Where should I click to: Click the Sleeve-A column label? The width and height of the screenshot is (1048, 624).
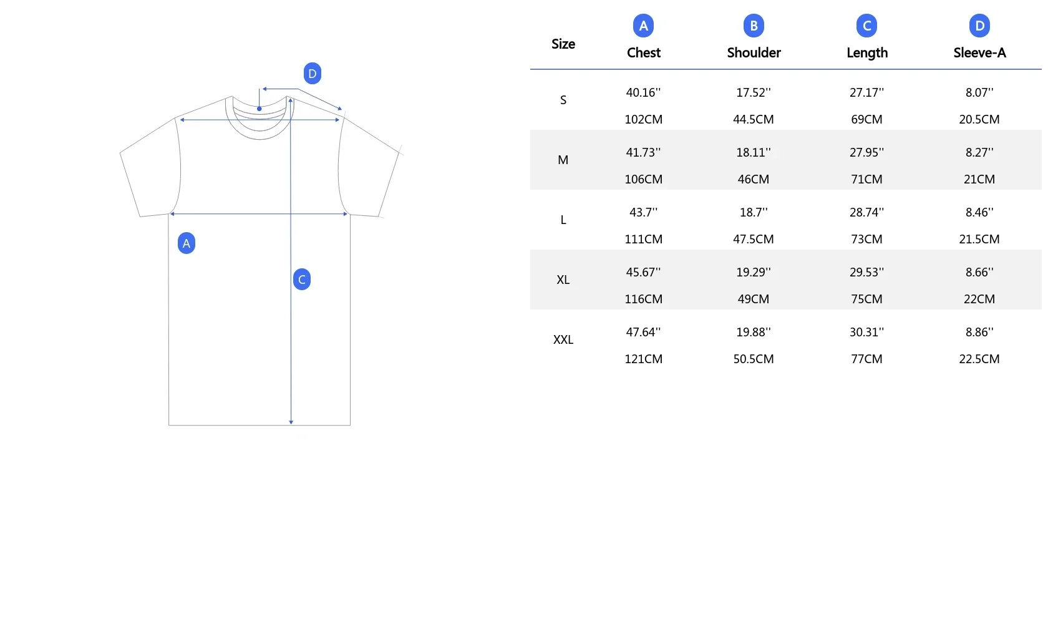click(979, 53)
